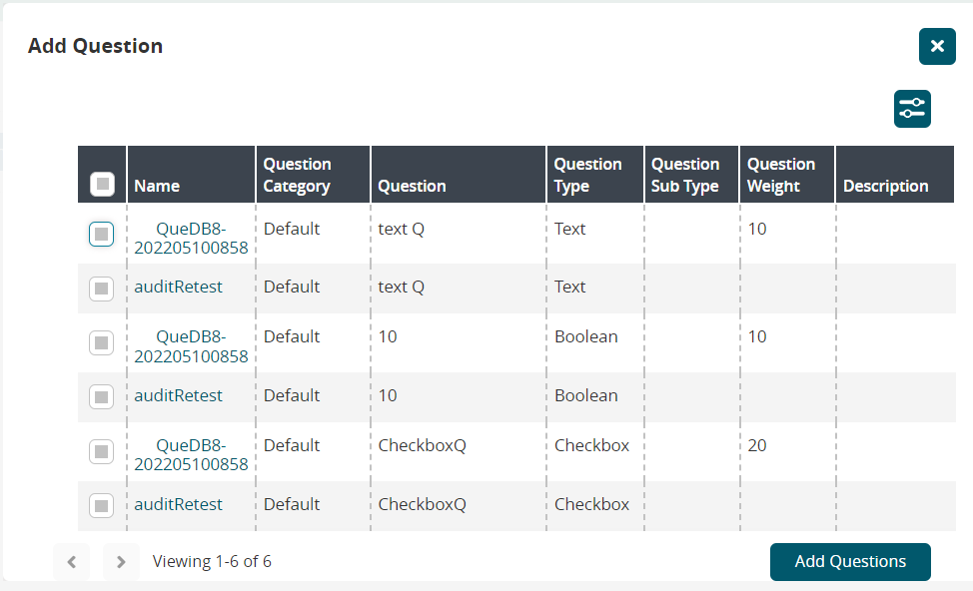Viewport: 973px width, 591px height.
Task: Click the Viewing 1-6 of 6 label
Action: point(212,561)
